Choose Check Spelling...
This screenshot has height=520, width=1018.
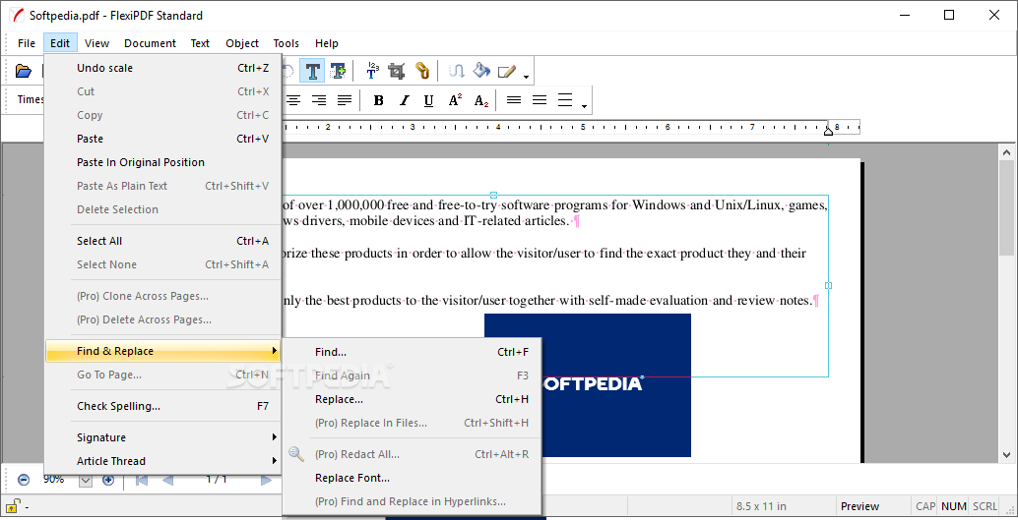(163, 406)
